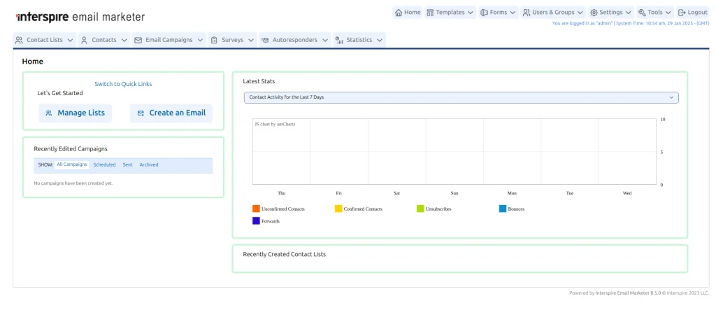This screenshot has height=310, width=716.
Task: Select the All Campaigns tab
Action: point(72,164)
